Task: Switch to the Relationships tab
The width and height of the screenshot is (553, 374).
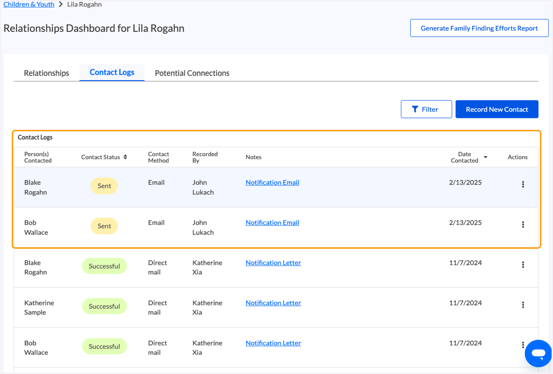Action: (47, 73)
